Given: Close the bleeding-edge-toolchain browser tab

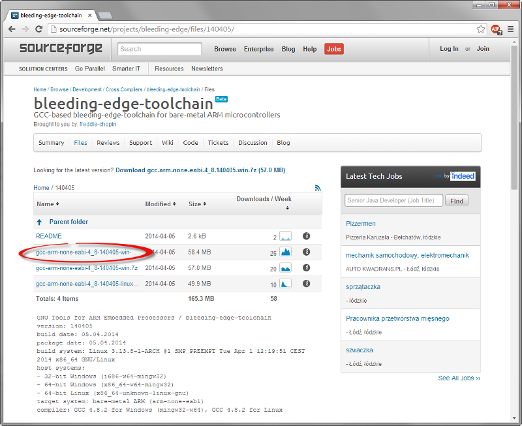Looking at the screenshot, I should [x=90, y=15].
